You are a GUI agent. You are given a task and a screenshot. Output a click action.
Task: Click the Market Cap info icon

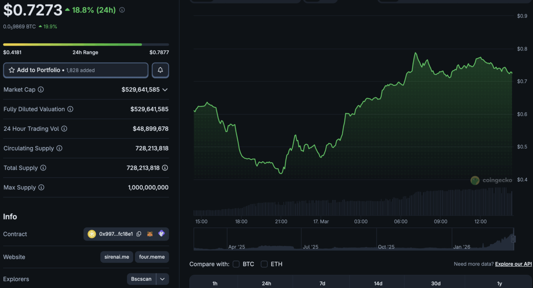click(x=41, y=90)
